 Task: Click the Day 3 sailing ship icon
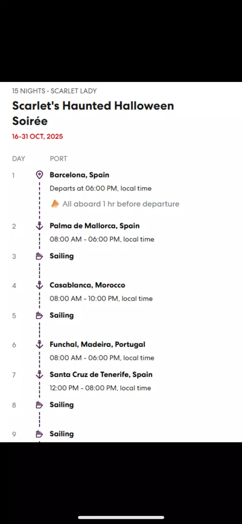[x=39, y=256]
